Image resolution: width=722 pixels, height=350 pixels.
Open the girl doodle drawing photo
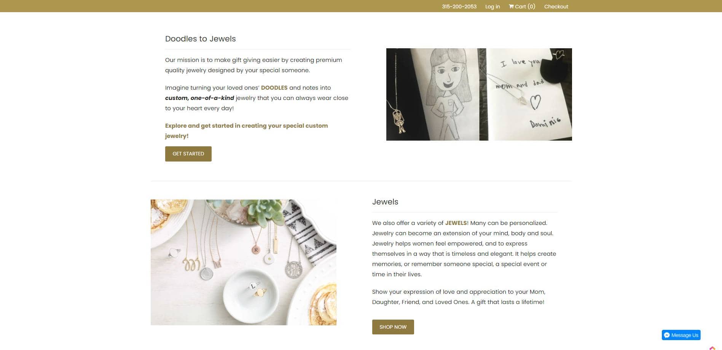[437, 94]
